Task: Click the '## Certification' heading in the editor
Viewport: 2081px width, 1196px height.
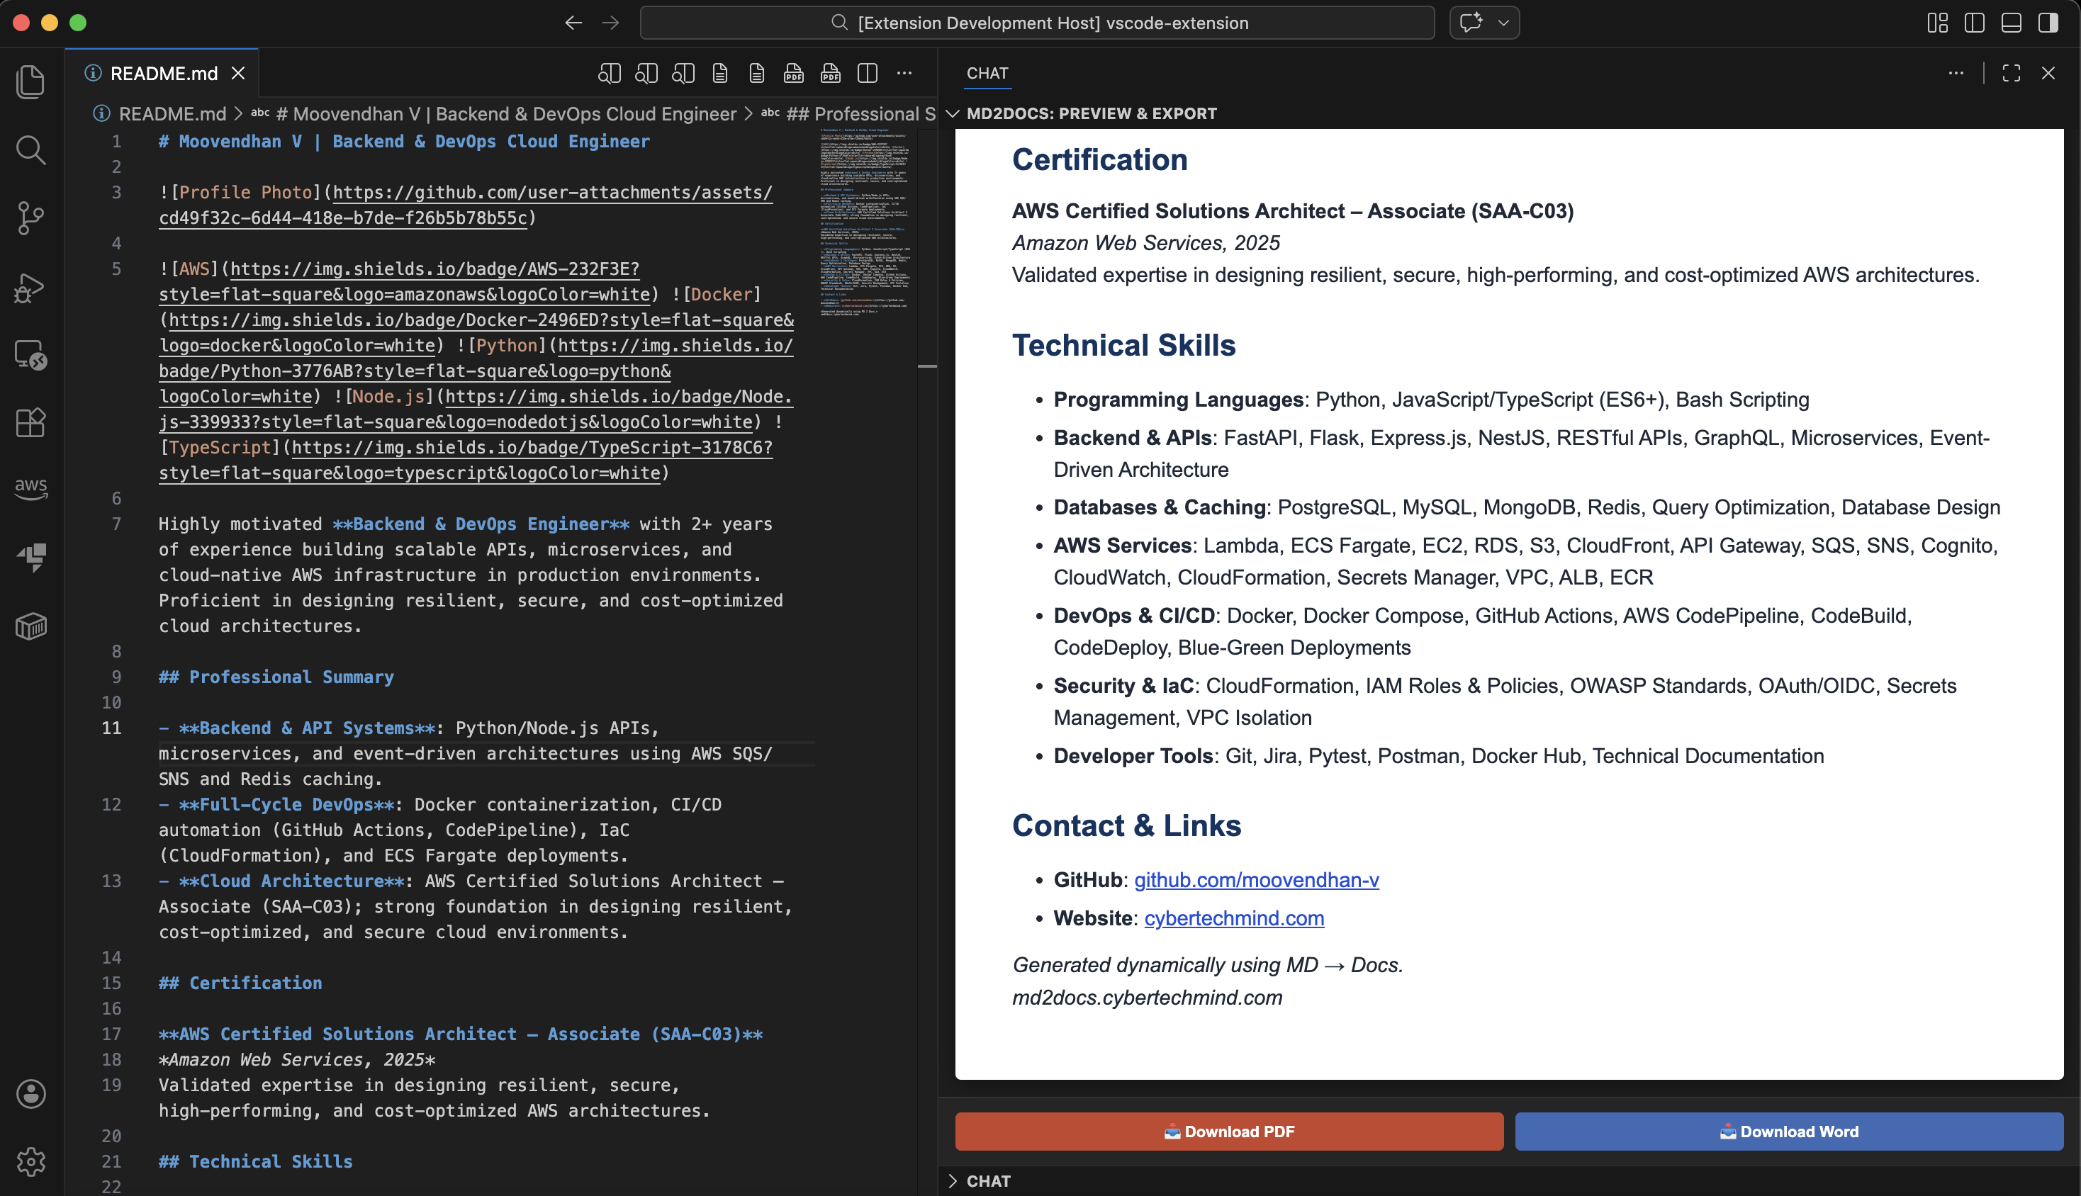Action: coord(240,983)
